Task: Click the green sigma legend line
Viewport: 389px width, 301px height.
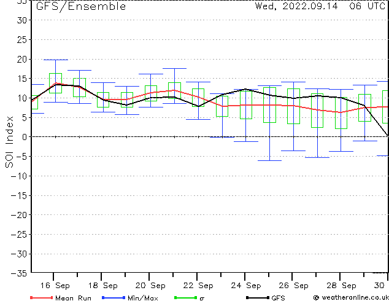Action: (x=185, y=297)
